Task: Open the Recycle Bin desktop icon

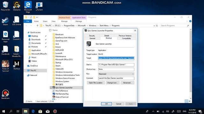Action: (x=5, y=6)
